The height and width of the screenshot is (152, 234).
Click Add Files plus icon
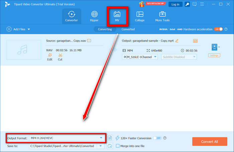tap(9, 29)
